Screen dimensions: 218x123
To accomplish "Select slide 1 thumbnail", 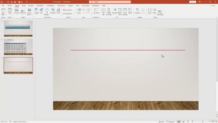I will click(18, 28).
